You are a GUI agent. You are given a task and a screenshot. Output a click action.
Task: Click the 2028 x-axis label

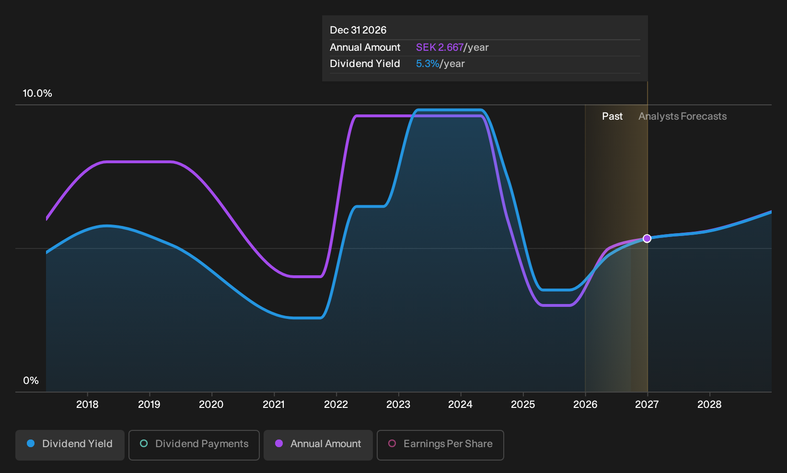pyautogui.click(x=709, y=405)
